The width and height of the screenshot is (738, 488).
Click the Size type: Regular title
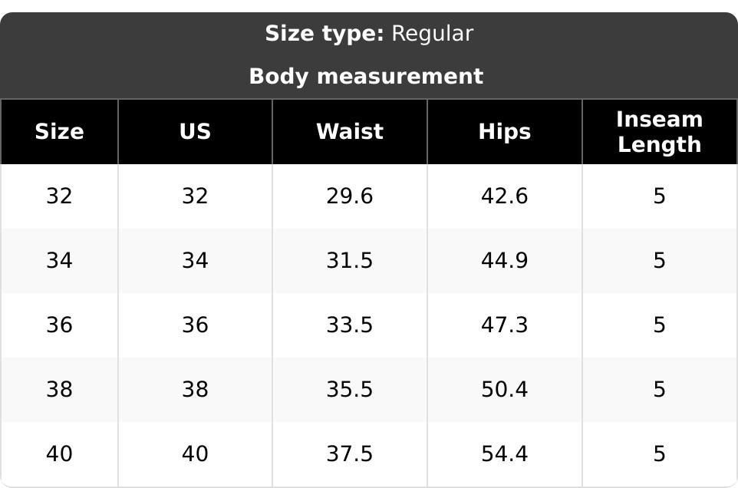pyautogui.click(x=369, y=34)
